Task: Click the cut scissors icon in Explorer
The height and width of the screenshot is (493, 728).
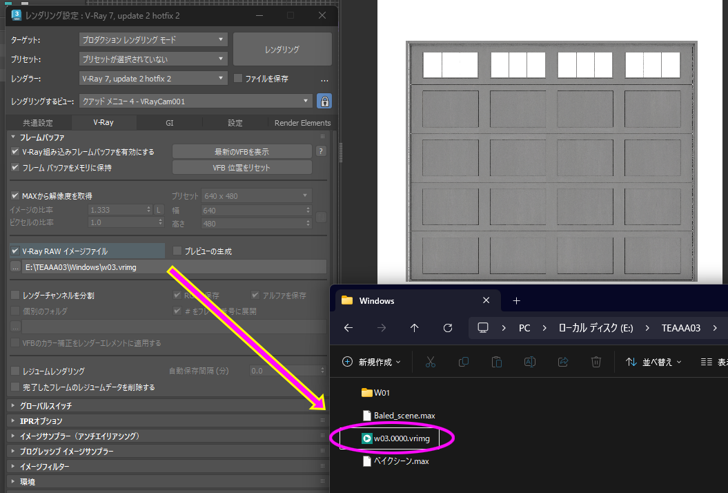Action: (430, 362)
